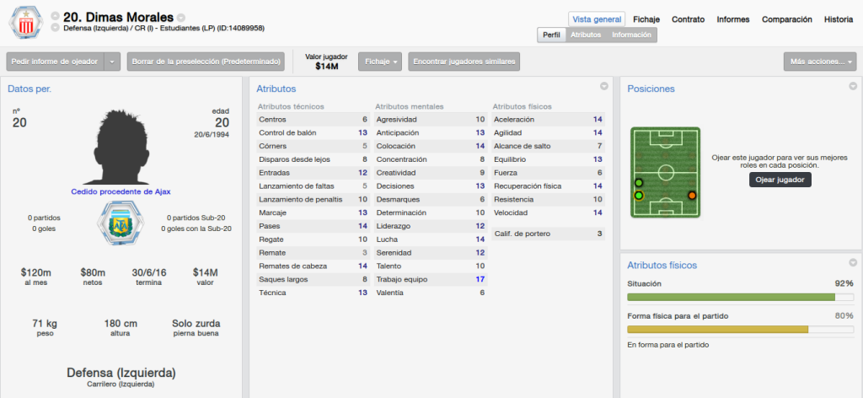Click the Estudiantes club badge icon
The height and width of the screenshot is (398, 863).
pyautogui.click(x=24, y=23)
